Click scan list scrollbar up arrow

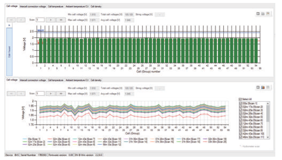268,103
